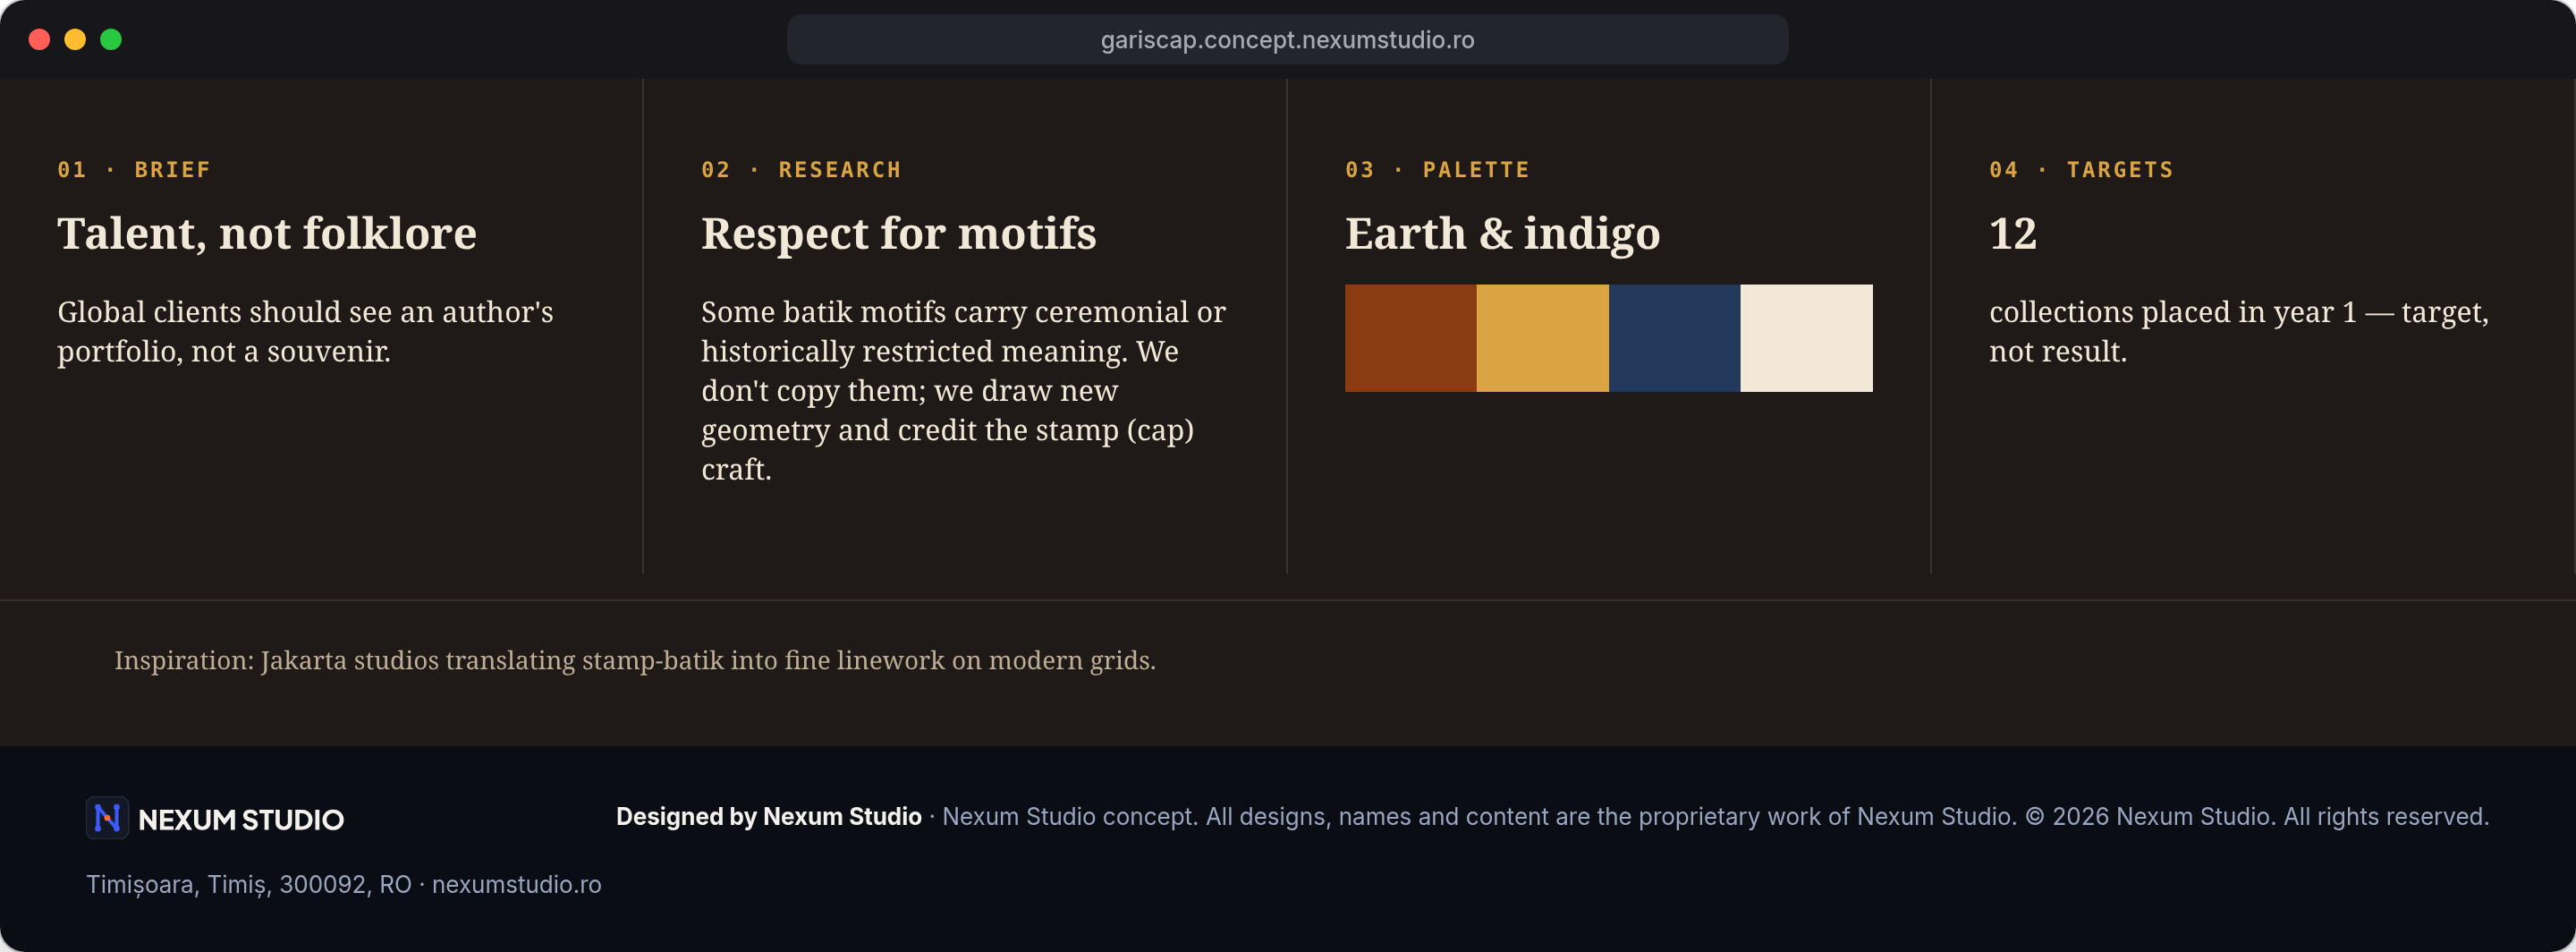This screenshot has width=2576, height=952.
Task: Click the 'Some batik motifs carry' paragraph
Action: (963, 390)
